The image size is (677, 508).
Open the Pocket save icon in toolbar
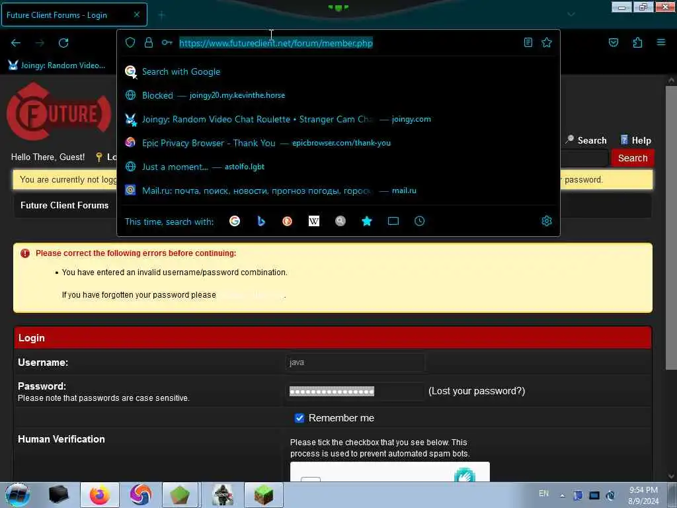(614, 42)
